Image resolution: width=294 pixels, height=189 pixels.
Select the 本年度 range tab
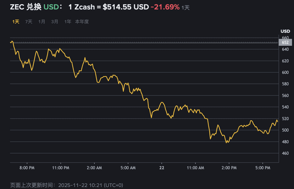tap(82, 22)
